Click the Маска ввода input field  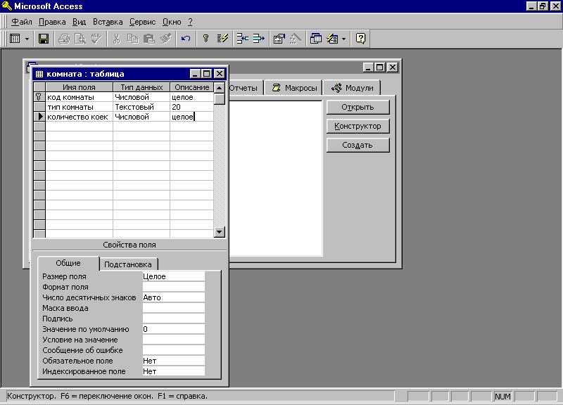pyautogui.click(x=173, y=308)
